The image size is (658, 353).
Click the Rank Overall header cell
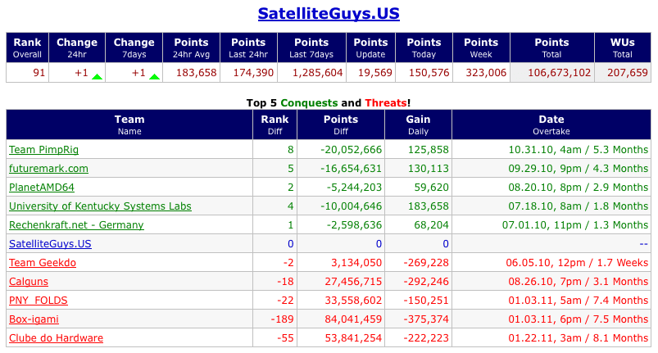[27, 48]
